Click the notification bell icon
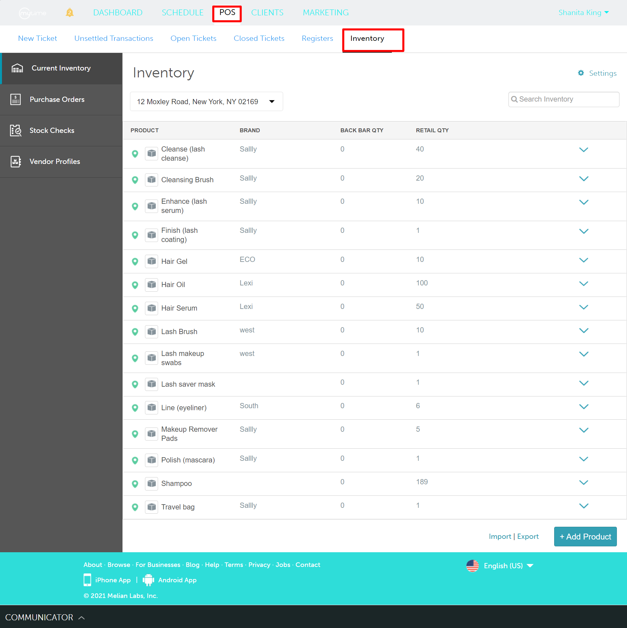Viewport: 627px width, 628px height. tap(70, 13)
